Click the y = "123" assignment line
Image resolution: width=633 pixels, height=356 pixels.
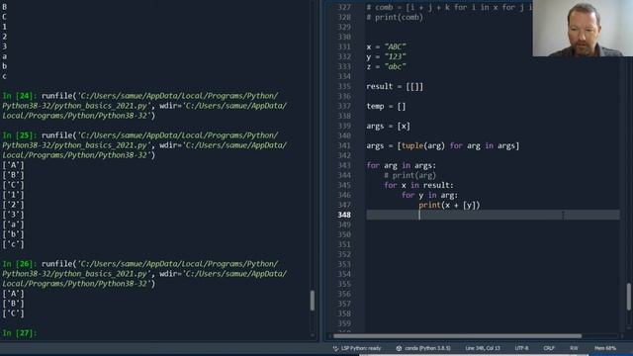pyautogui.click(x=387, y=56)
